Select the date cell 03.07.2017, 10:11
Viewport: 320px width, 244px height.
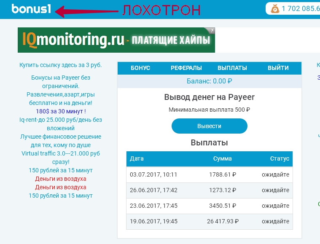pos(153,174)
